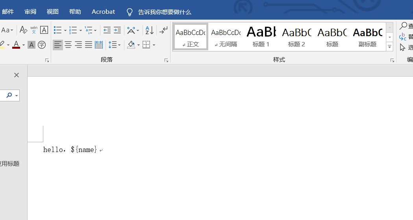This screenshot has height=220, width=413.
Task: Sort text with the A-Z icon
Action: [149, 30]
